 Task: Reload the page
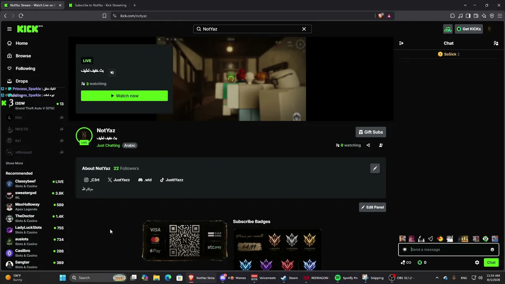[x=21, y=16]
